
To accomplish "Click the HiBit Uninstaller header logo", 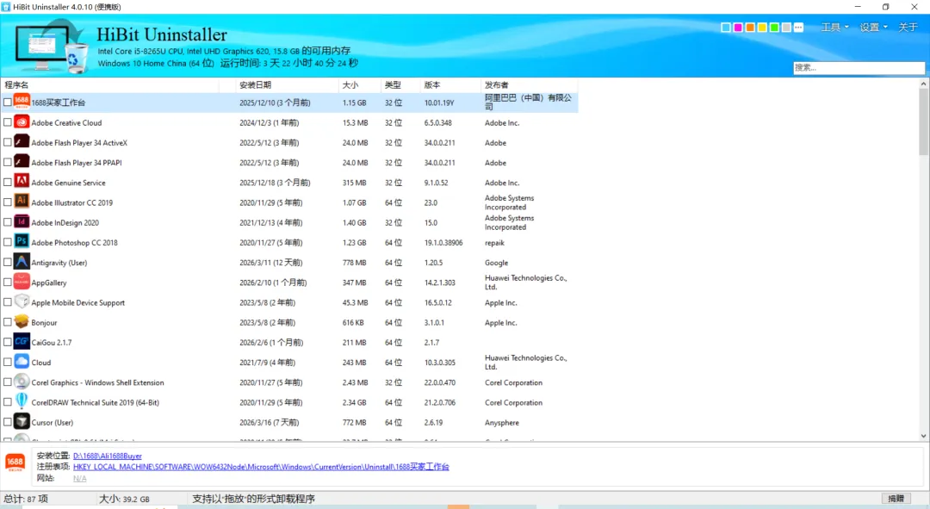I will 53,46.
